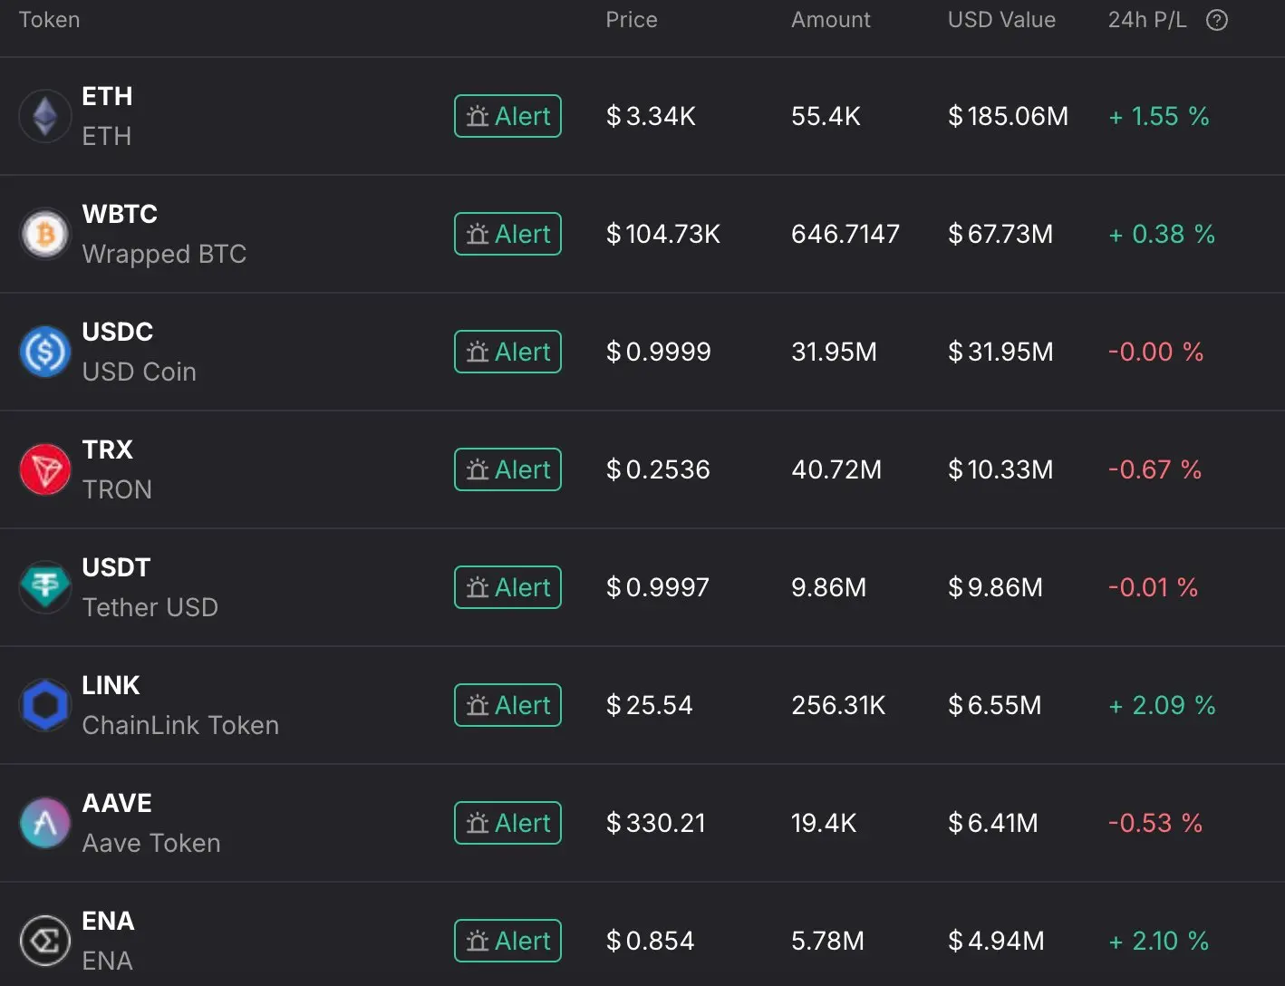Set an alert for ETH
Viewport: 1285px width, 986px height.
507,116
